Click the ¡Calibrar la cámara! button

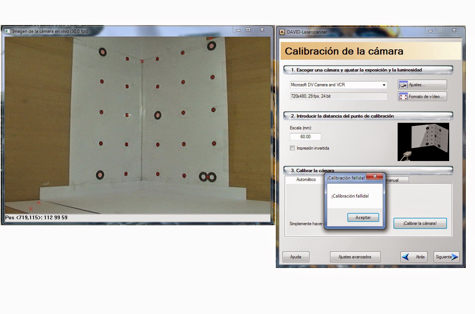pos(420,223)
